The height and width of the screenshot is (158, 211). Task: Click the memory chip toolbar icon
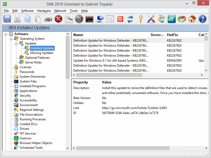click(x=172, y=19)
